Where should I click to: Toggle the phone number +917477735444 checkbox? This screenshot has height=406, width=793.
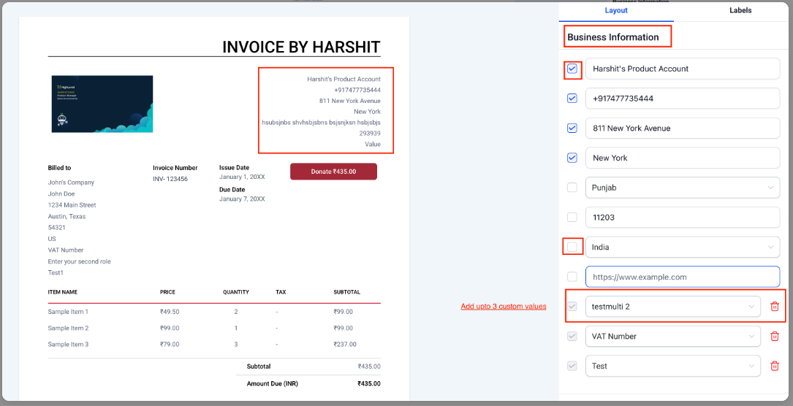click(572, 99)
